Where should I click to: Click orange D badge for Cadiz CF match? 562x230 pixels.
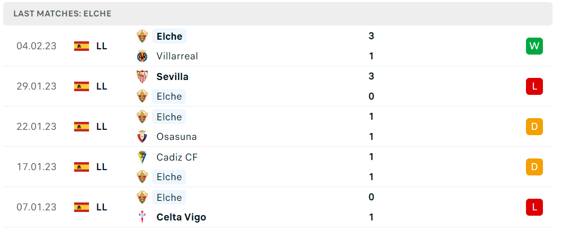[534, 167]
